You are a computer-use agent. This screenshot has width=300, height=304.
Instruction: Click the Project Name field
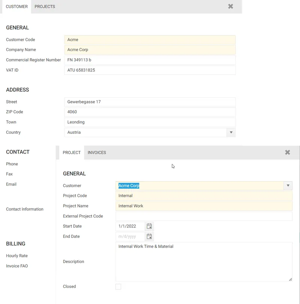[204, 206]
